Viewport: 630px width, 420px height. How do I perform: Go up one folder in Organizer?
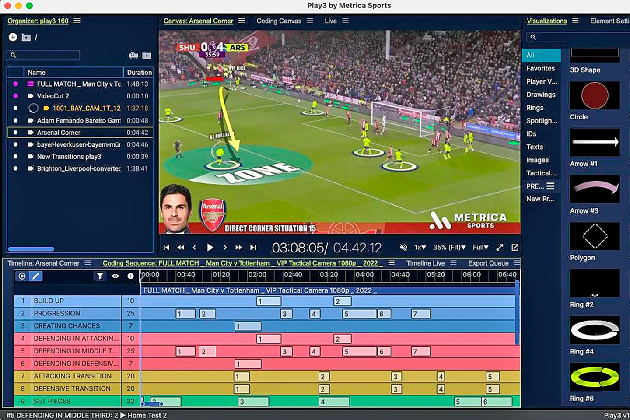tap(26, 38)
